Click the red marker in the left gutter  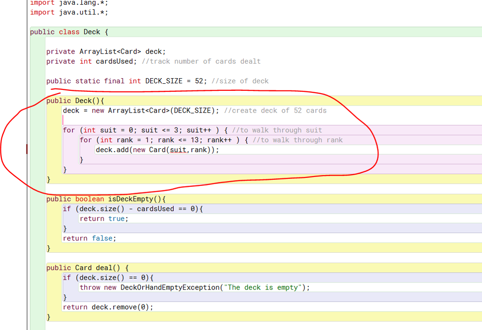pos(27,150)
